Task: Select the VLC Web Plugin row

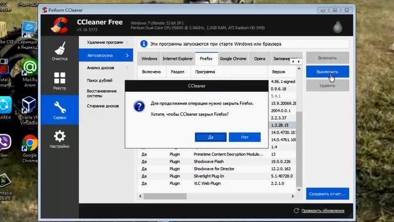Action: (x=217, y=184)
